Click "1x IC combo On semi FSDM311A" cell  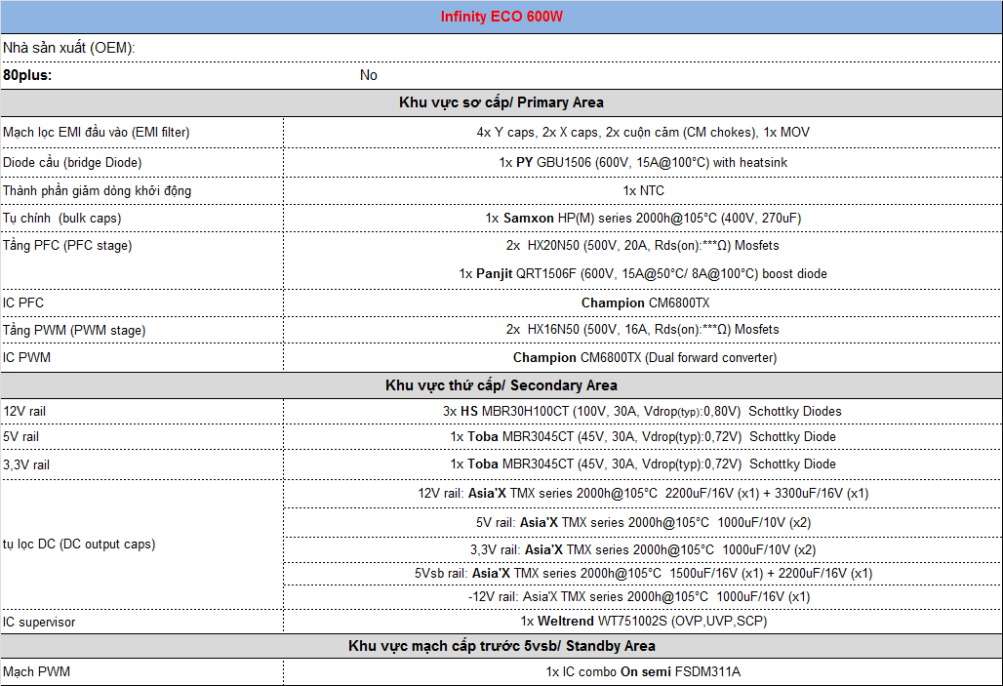tap(643, 672)
